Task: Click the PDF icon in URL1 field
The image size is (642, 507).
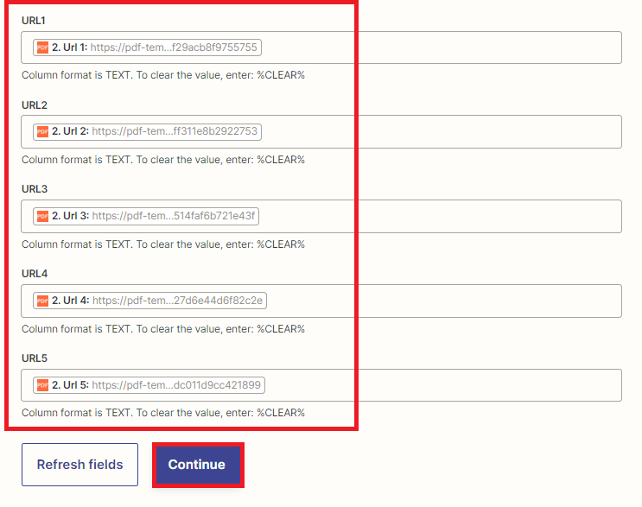Action: [x=42, y=48]
